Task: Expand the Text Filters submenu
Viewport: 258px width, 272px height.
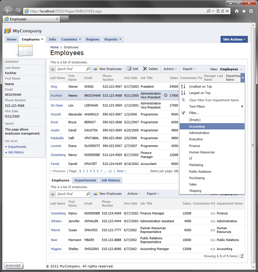Action: 212,107
